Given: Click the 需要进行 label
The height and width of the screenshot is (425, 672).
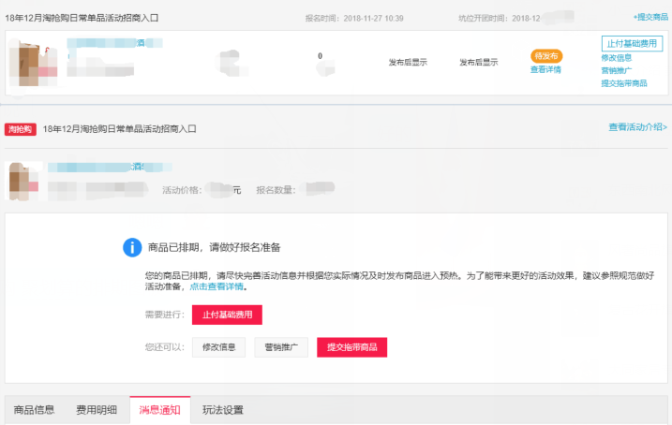Looking at the screenshot, I should pos(165,315).
